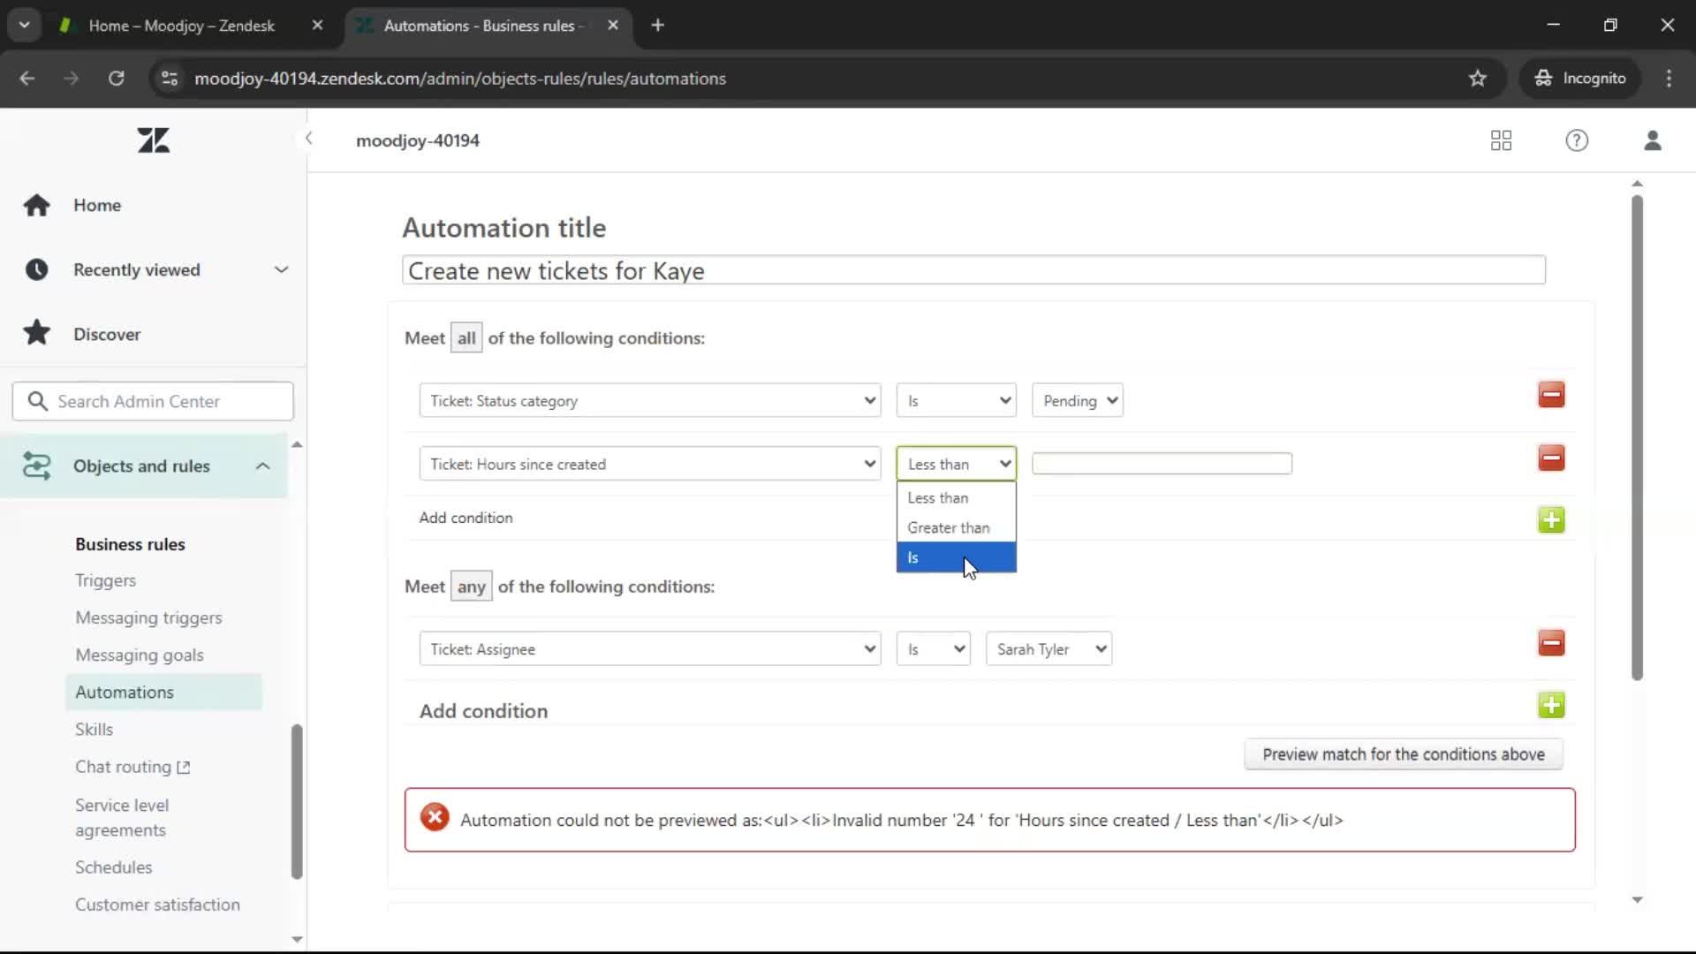The image size is (1696, 954).
Task: Click the Search Admin Center field
Action: tap(153, 401)
